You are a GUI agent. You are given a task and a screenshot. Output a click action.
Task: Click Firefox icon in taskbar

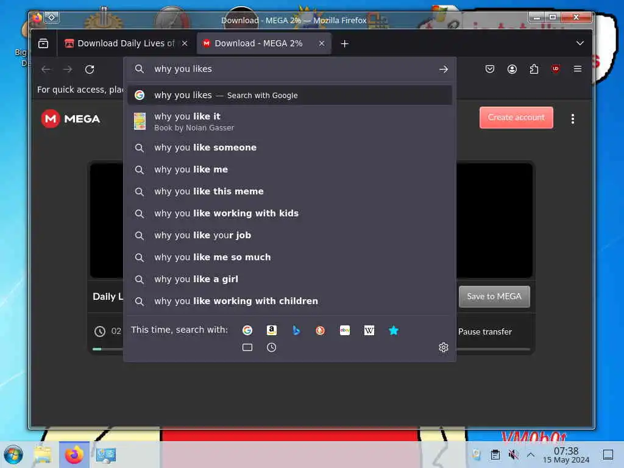[74, 455]
